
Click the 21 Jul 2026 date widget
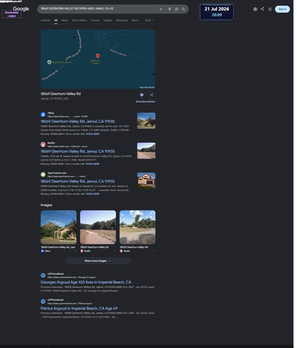[x=217, y=12]
